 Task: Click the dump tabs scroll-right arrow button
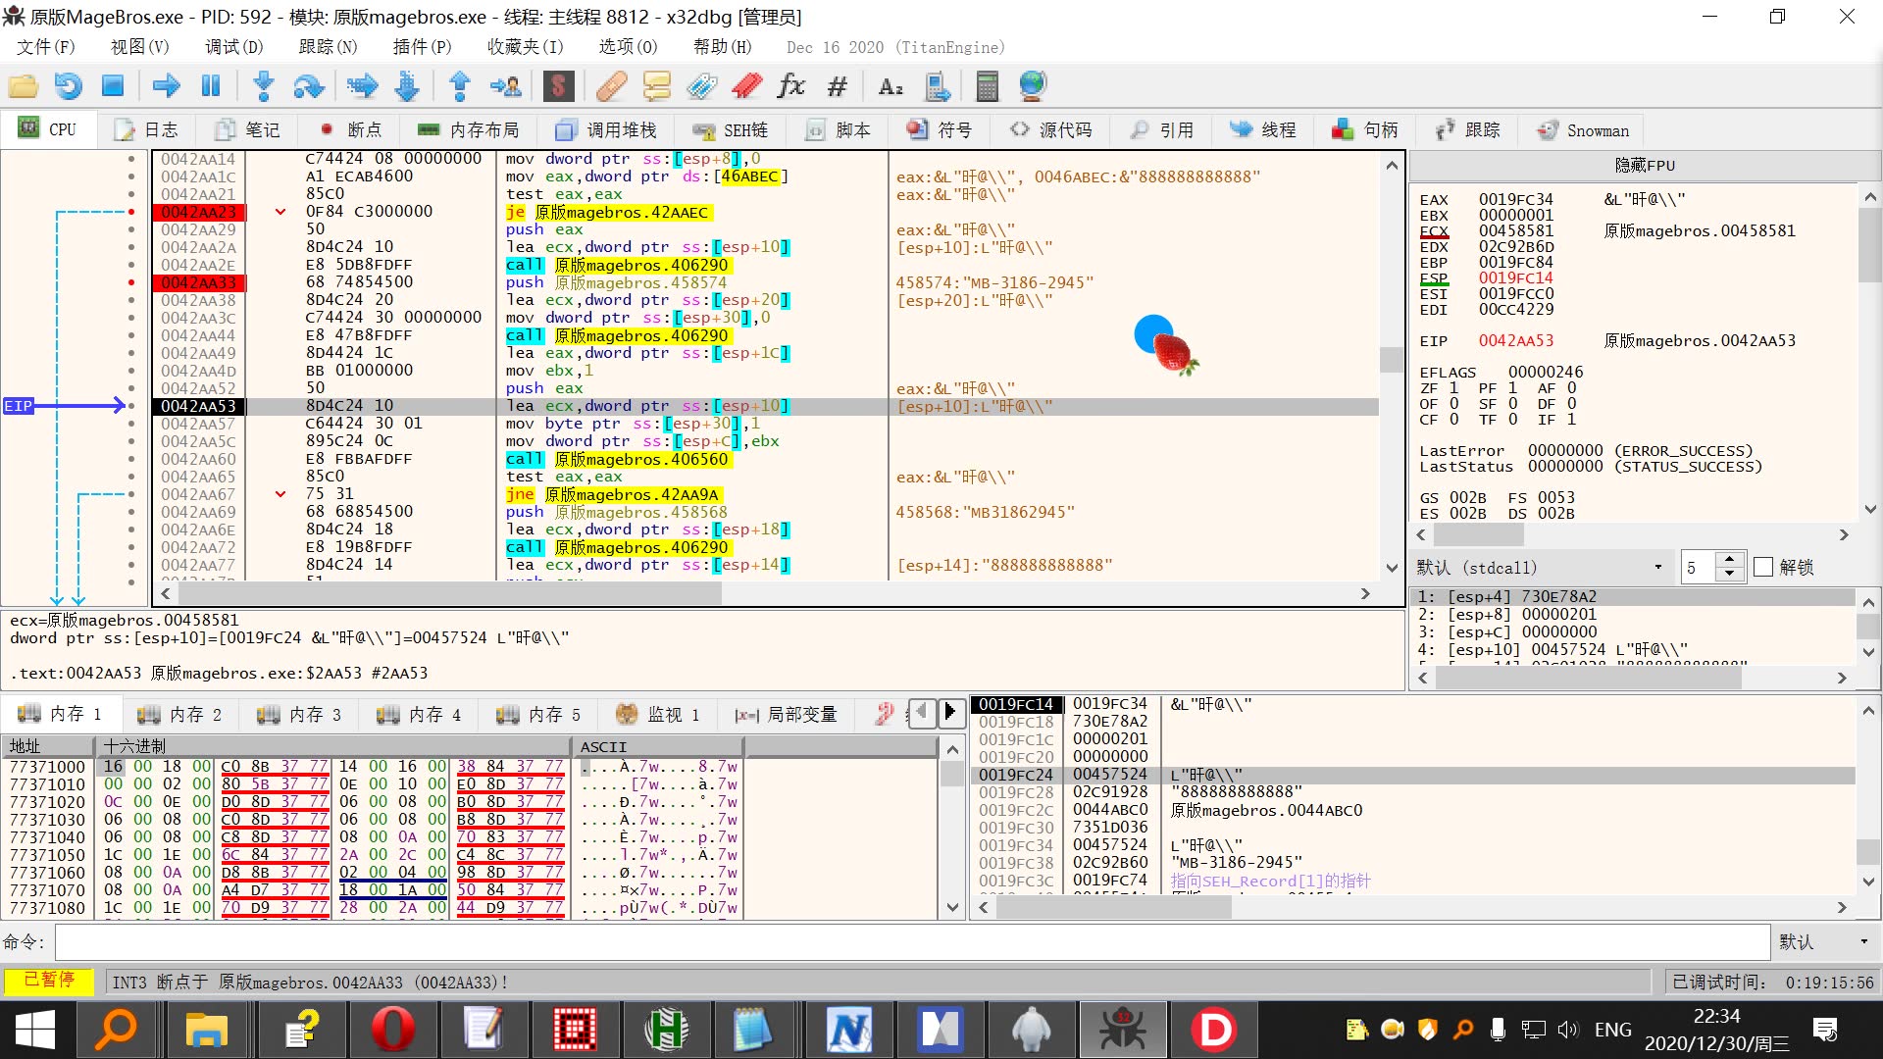[949, 713]
